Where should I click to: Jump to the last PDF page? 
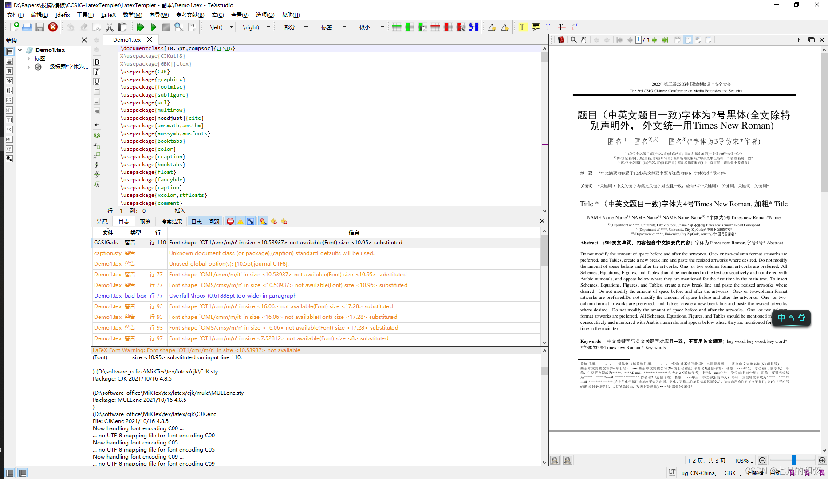(x=665, y=40)
